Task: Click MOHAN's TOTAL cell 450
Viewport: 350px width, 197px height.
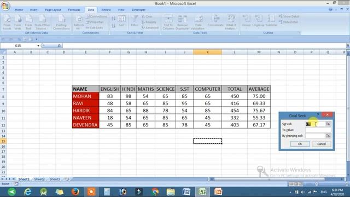Action: click(x=235, y=96)
